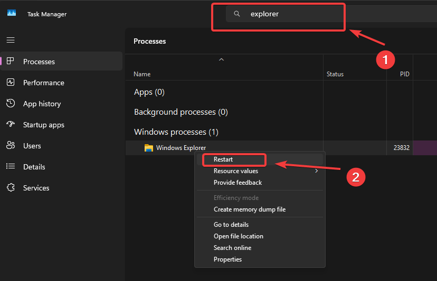437x281 pixels.
Task: Select Create memory dump file
Action: click(249, 209)
